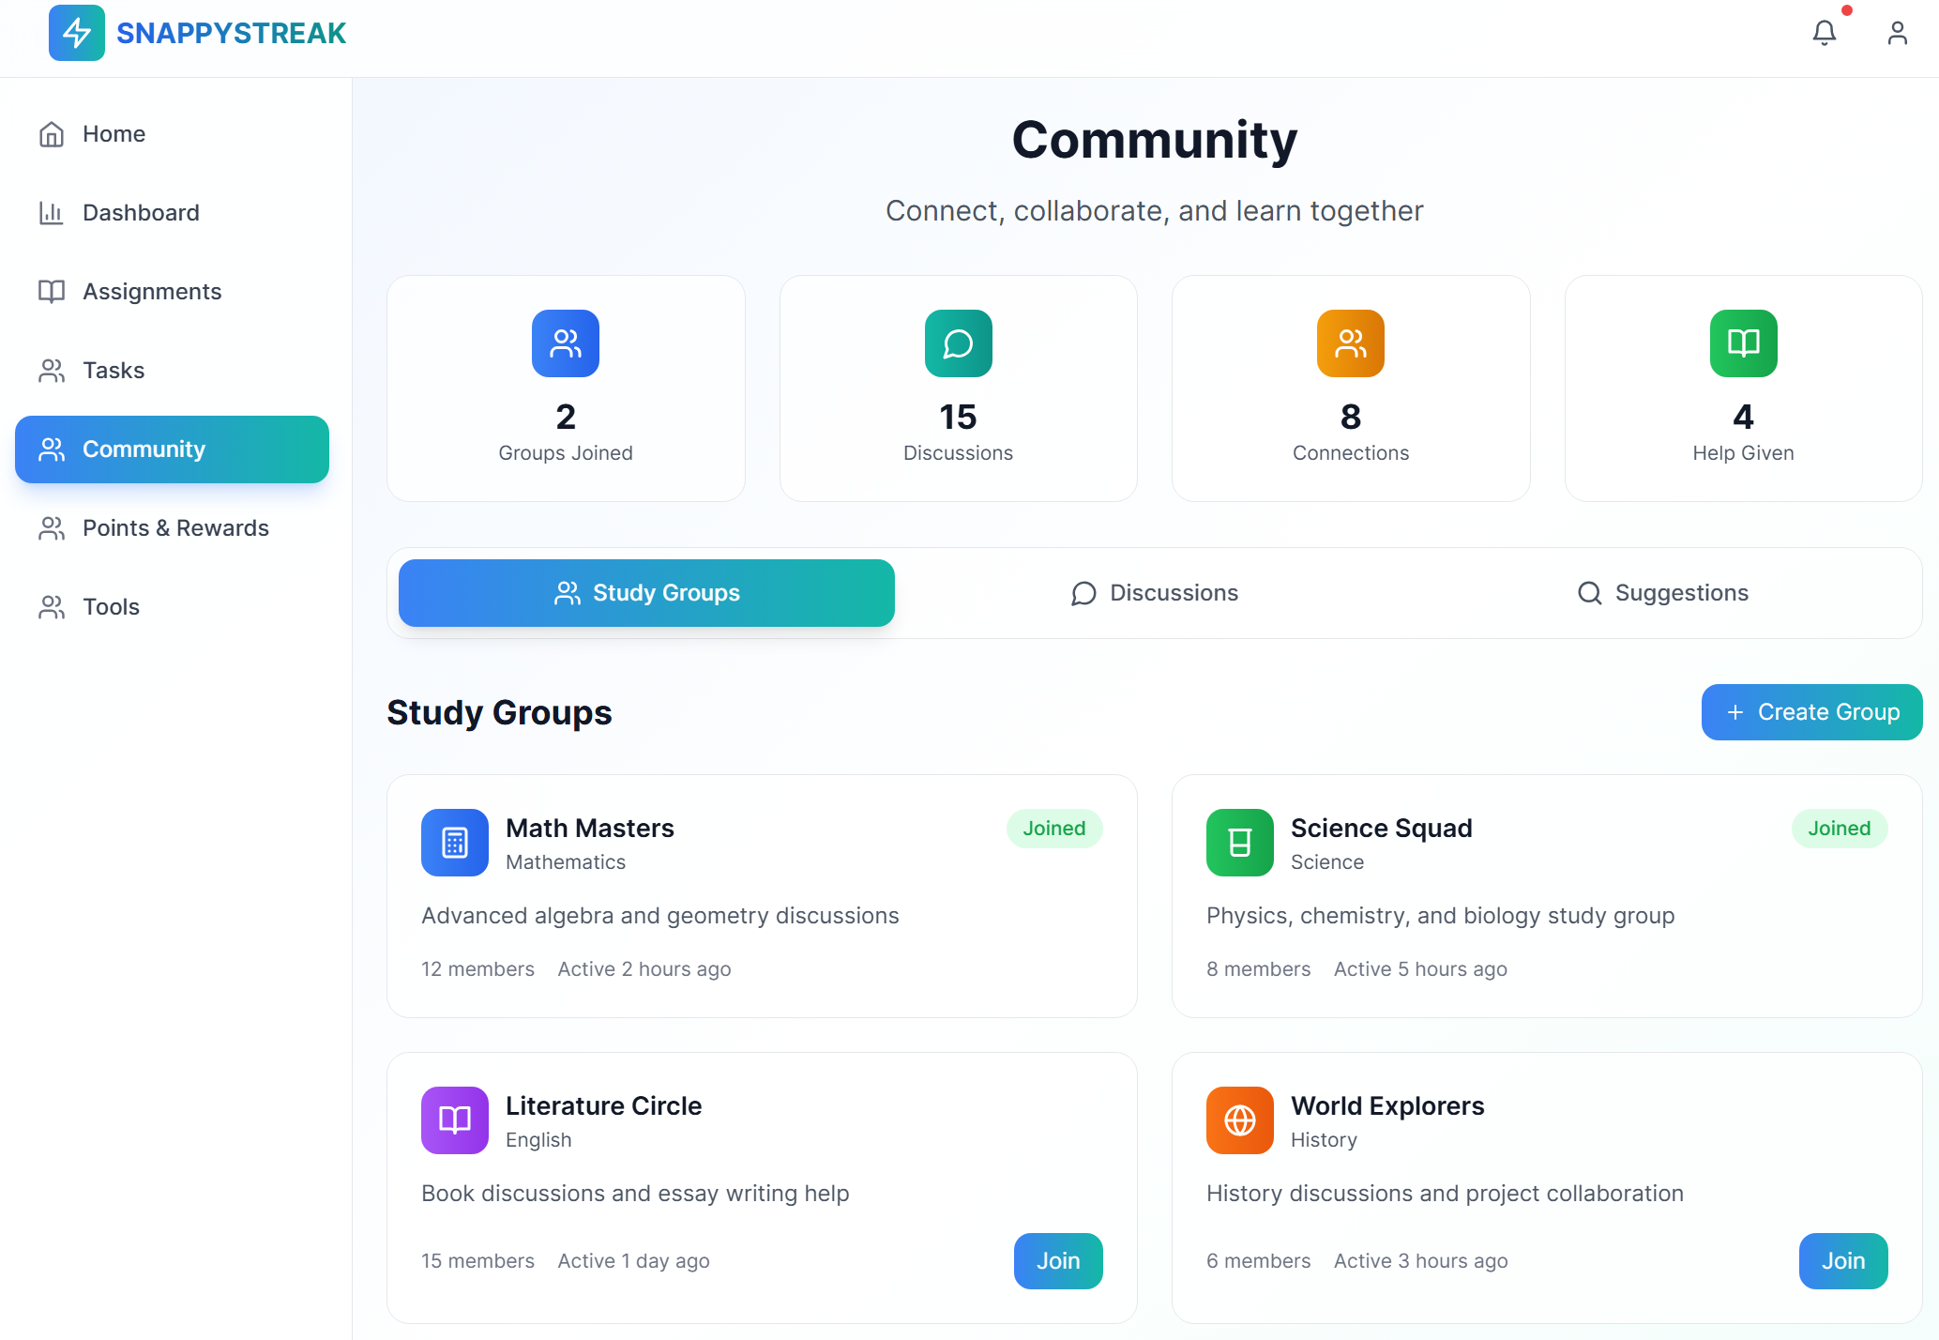Viewport: 1939px width, 1340px height.
Task: Go to Dashboard in sidebar
Action: click(141, 213)
